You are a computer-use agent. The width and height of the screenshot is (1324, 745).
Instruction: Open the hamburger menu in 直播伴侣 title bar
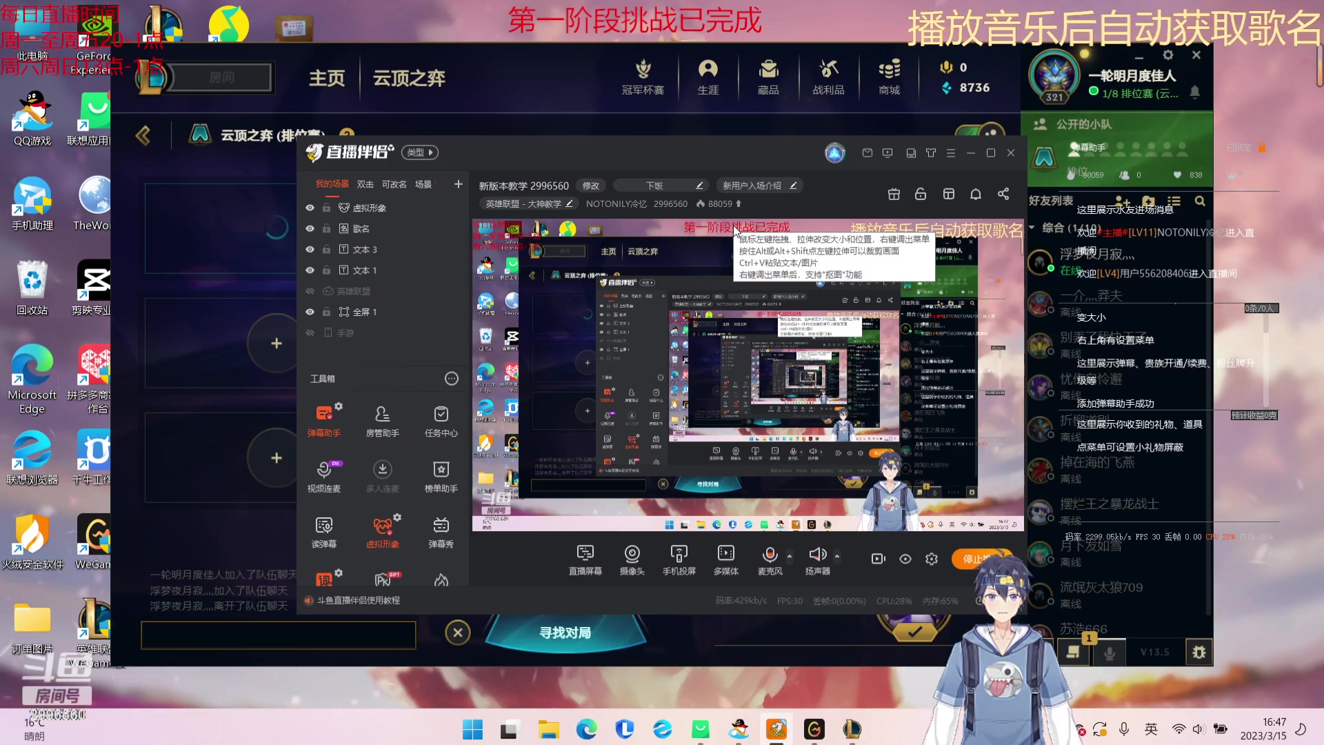951,152
